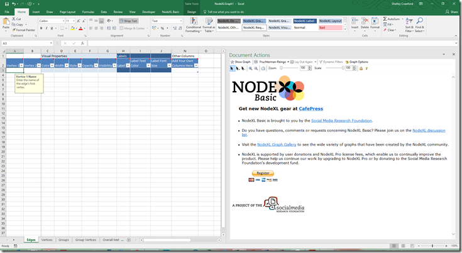
Task: Open the CafePress link
Action: (x=311, y=109)
